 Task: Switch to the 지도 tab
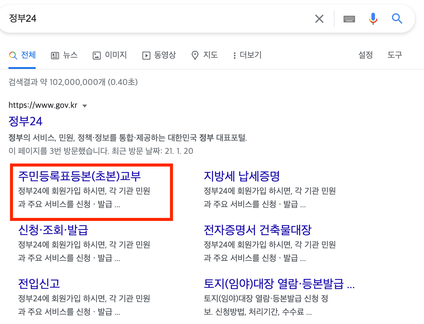tap(205, 55)
